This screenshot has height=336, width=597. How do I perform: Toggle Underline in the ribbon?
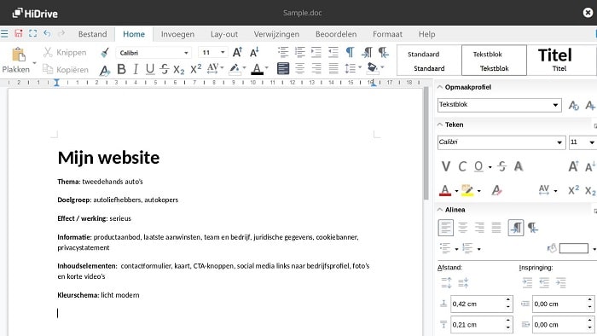coord(150,69)
